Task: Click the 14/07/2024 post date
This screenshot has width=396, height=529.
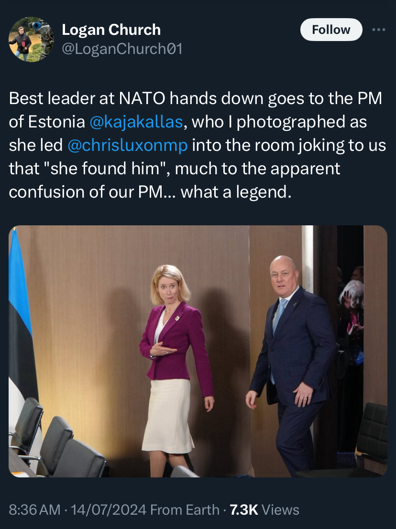Action: coord(109,510)
